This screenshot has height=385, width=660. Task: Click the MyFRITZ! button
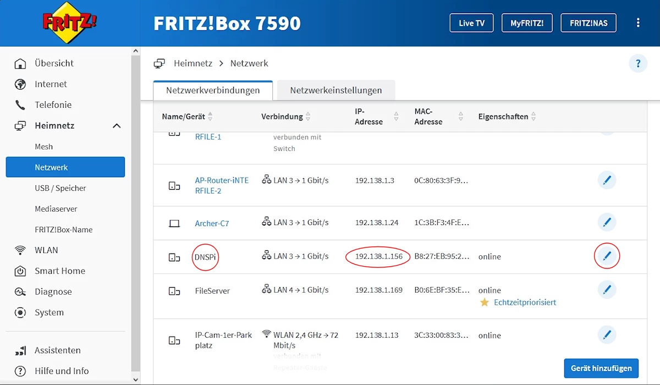click(527, 23)
